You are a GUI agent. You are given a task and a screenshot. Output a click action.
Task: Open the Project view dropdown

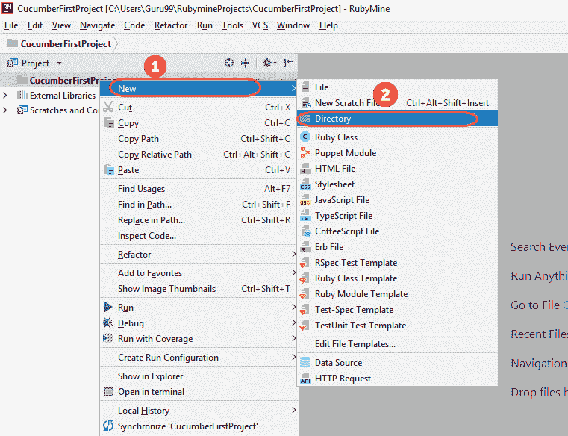[x=59, y=63]
